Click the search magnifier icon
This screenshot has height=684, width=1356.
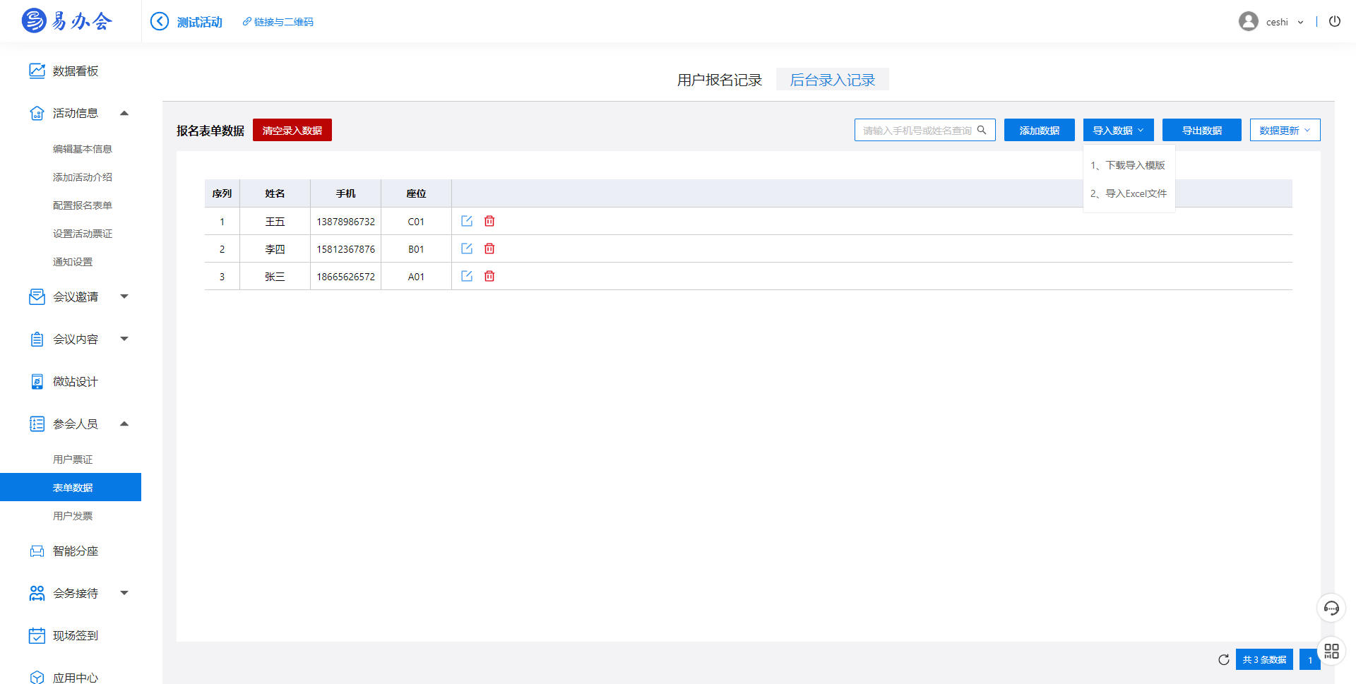[x=982, y=130]
